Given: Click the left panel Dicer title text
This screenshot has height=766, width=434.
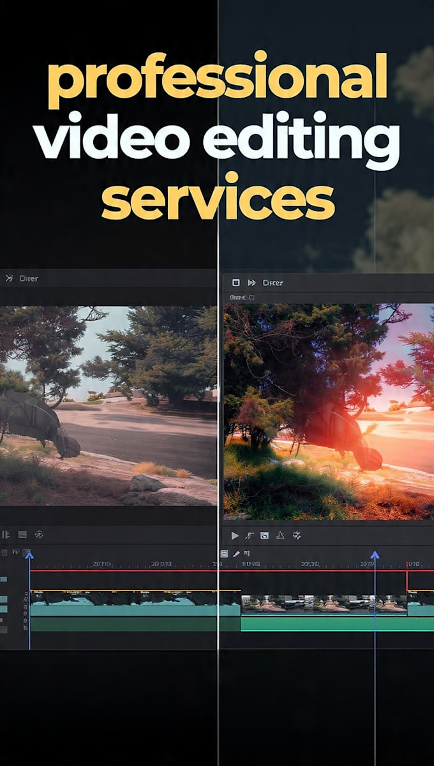Looking at the screenshot, I should (x=29, y=278).
